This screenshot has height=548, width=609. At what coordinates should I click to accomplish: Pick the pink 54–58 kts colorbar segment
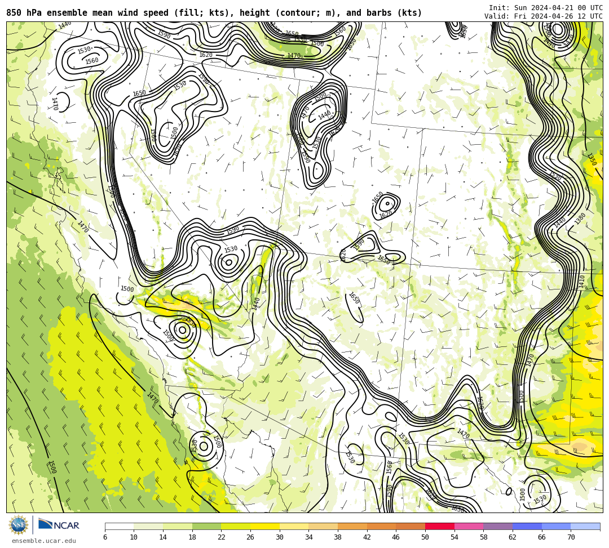[469, 526]
